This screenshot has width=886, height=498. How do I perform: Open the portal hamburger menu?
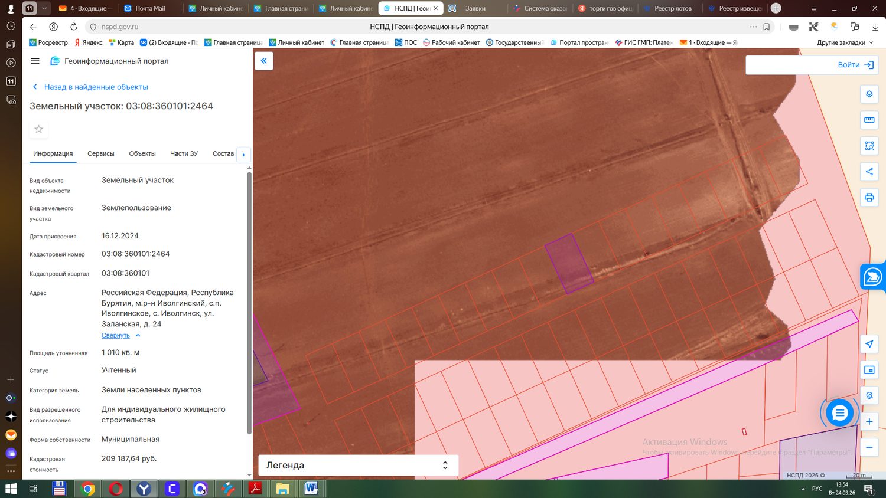(x=35, y=61)
